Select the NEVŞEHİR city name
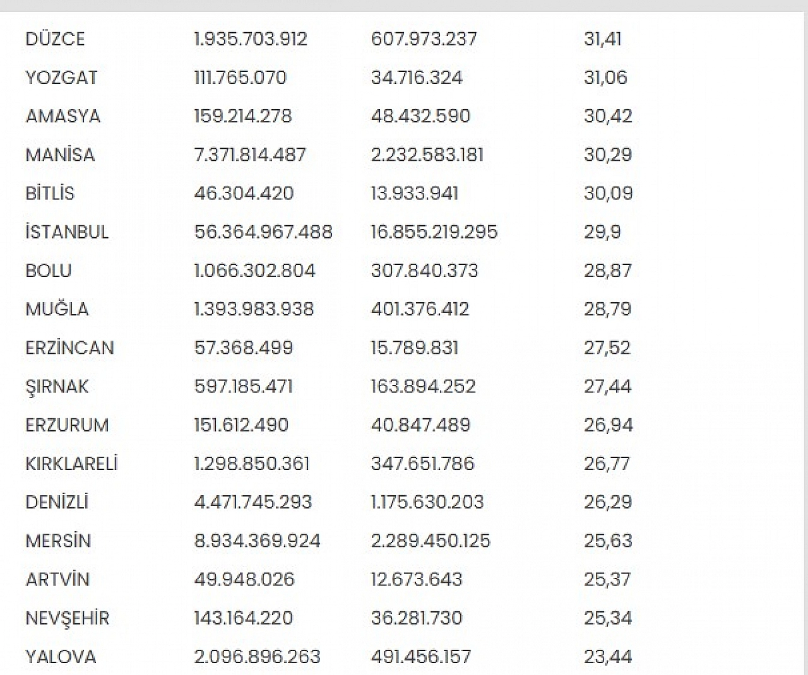 coord(67,618)
